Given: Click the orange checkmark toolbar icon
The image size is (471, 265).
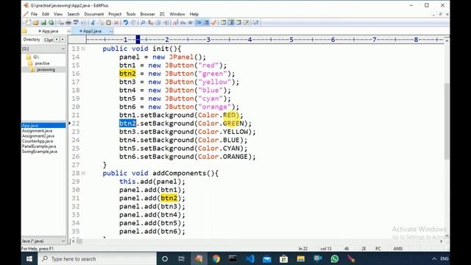Looking at the screenshot, I should [214, 23].
